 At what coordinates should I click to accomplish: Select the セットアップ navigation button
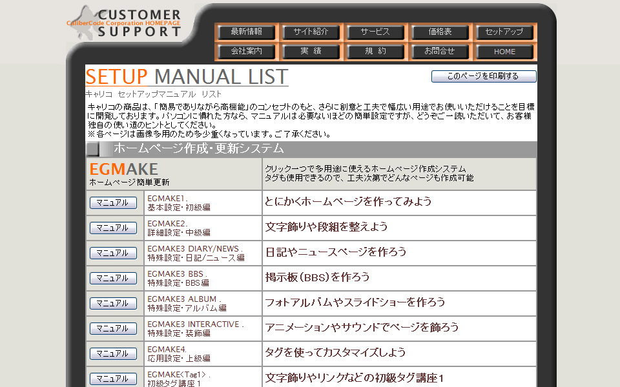pos(504,32)
